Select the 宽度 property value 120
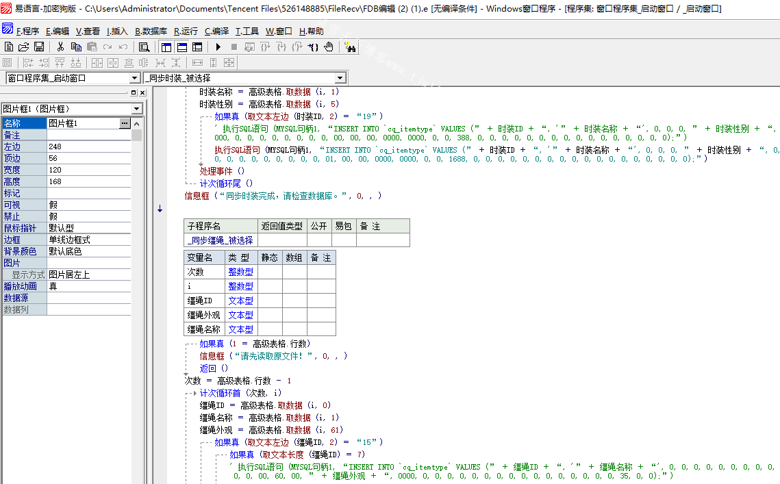This screenshot has width=780, height=484. tap(89, 170)
